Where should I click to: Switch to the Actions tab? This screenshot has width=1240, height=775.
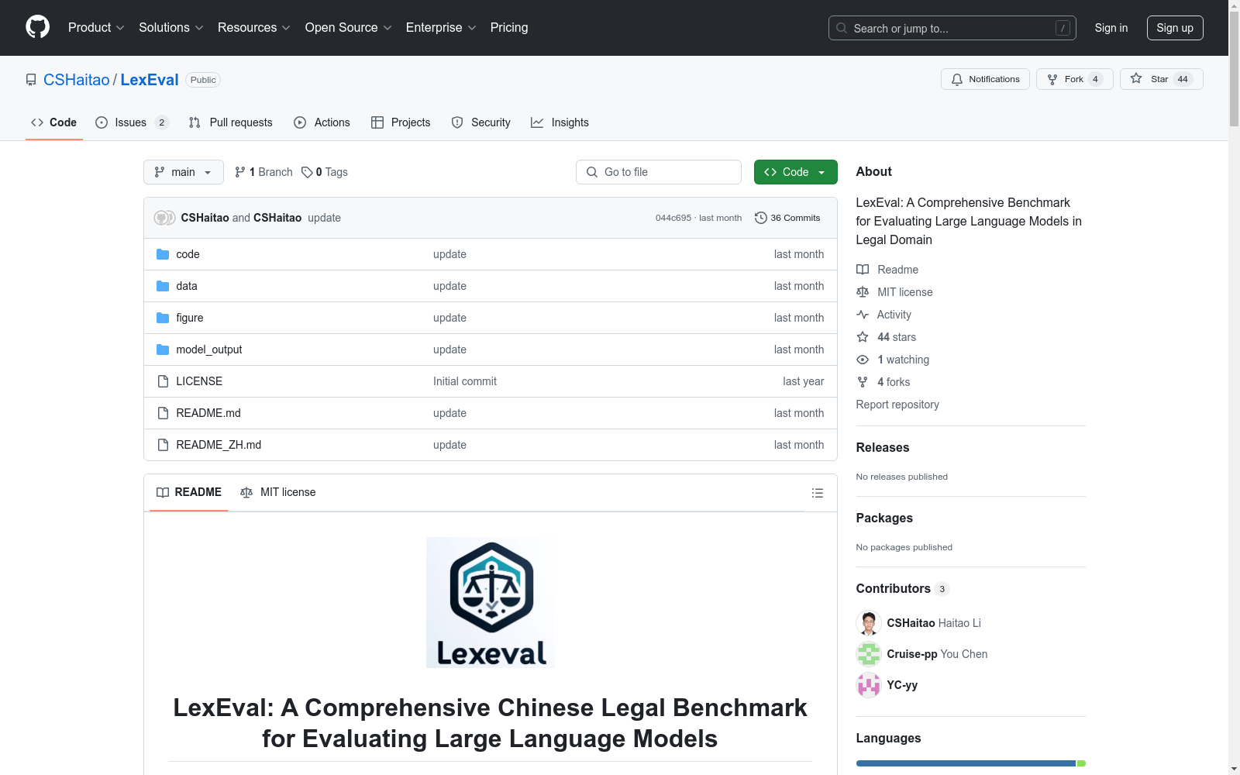tap(322, 122)
